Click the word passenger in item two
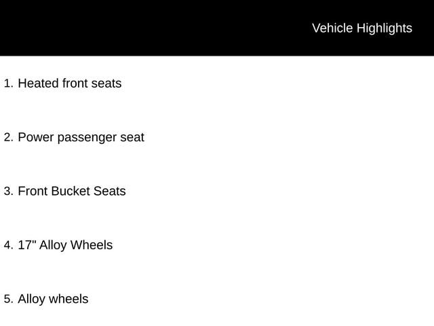This screenshot has width=434, height=326. [87, 138]
